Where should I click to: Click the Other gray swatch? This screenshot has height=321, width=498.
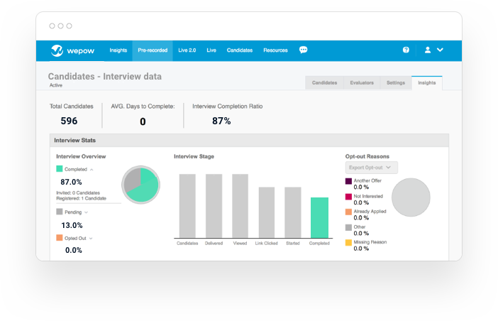[x=348, y=227]
